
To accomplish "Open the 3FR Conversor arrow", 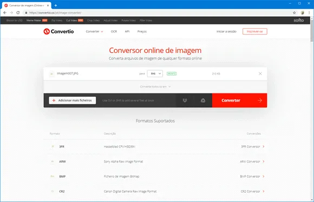I will (264, 146).
